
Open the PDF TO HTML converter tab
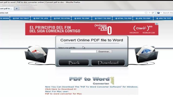(61, 18)
